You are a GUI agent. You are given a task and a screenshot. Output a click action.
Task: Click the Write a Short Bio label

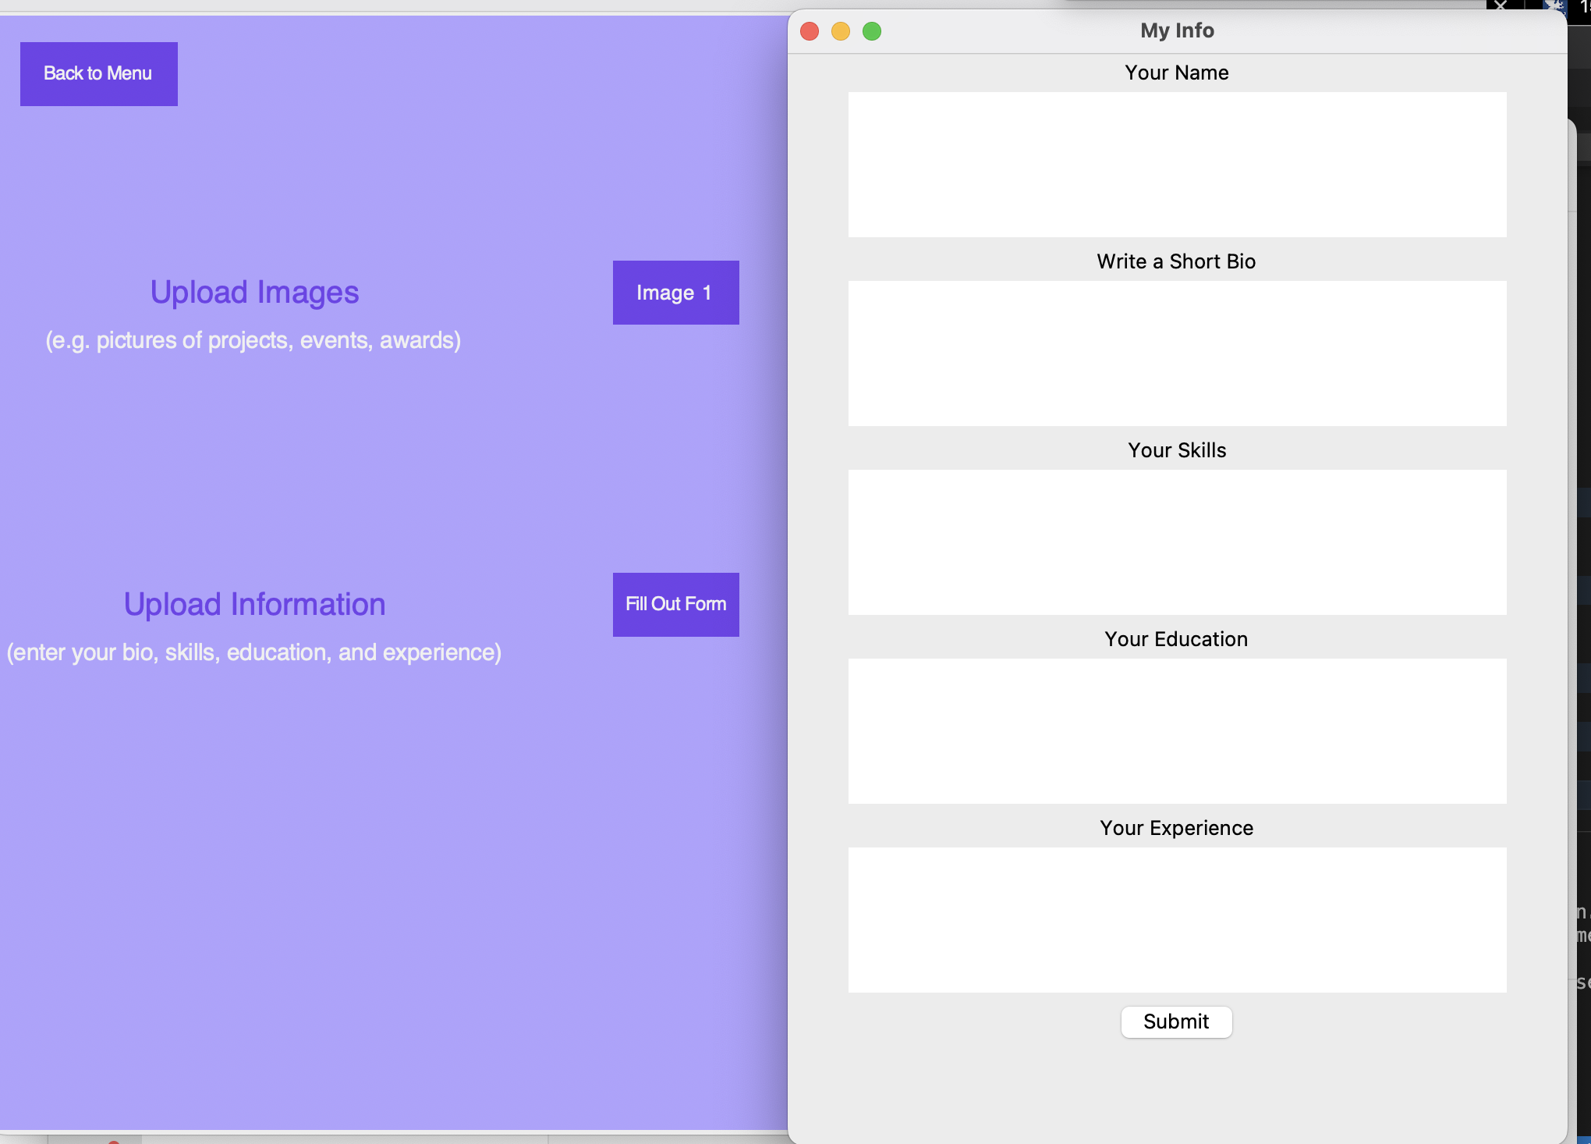[x=1176, y=261]
